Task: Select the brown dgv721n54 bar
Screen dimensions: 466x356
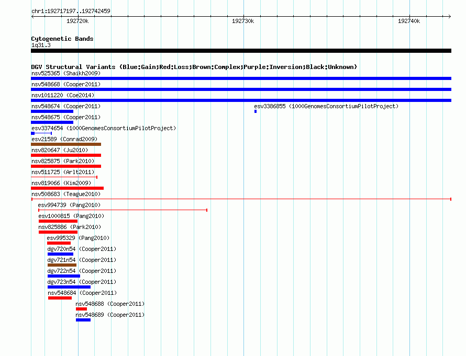Action: pyautogui.click(x=62, y=265)
